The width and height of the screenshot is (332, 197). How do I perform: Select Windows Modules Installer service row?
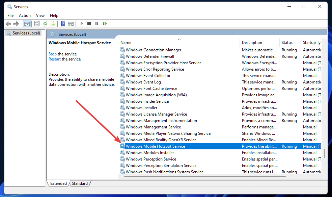[150, 153]
